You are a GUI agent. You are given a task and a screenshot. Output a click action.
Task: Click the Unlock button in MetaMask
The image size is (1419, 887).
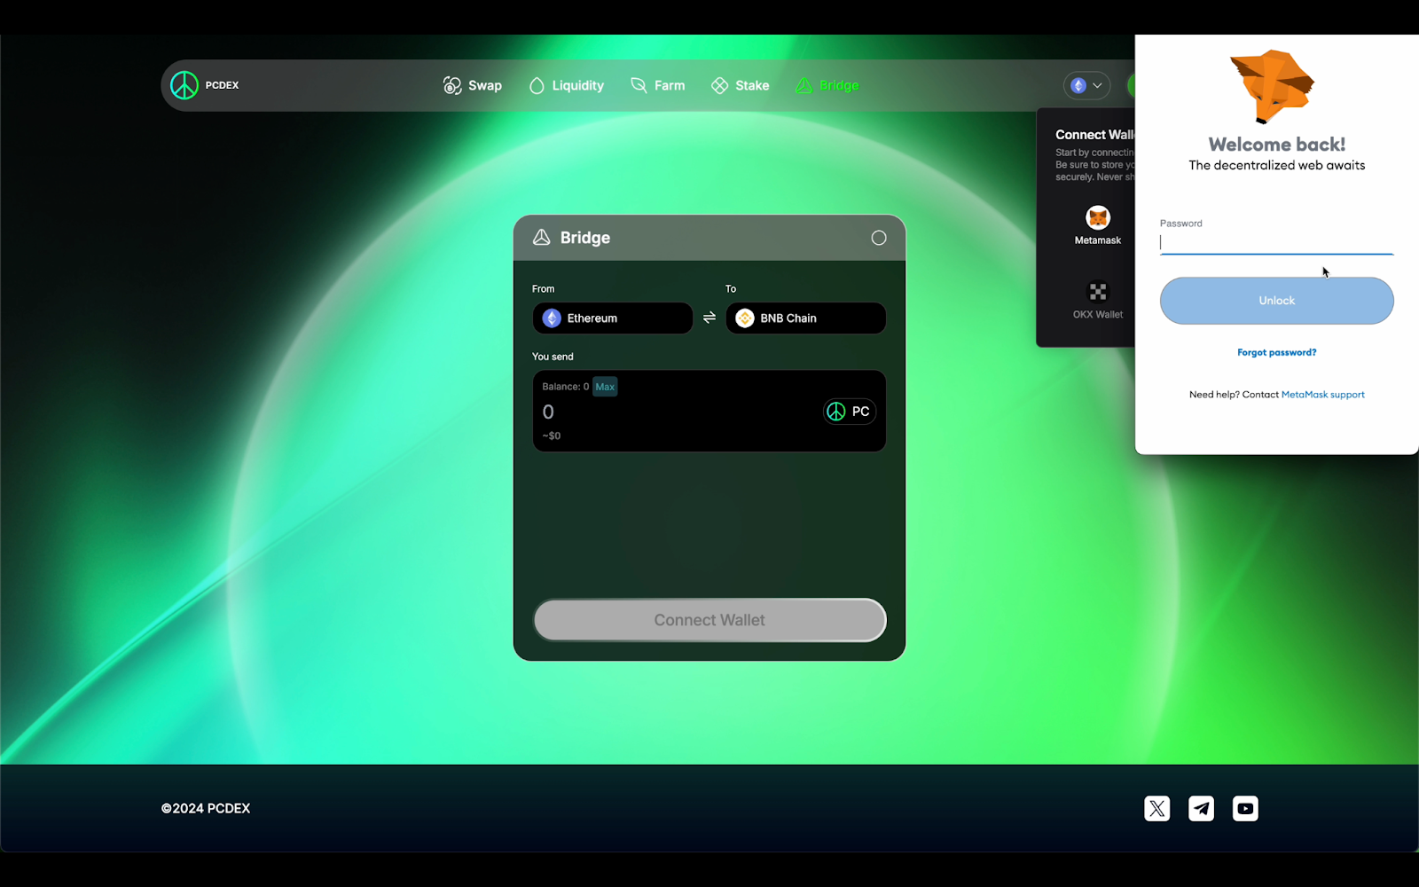point(1277,301)
